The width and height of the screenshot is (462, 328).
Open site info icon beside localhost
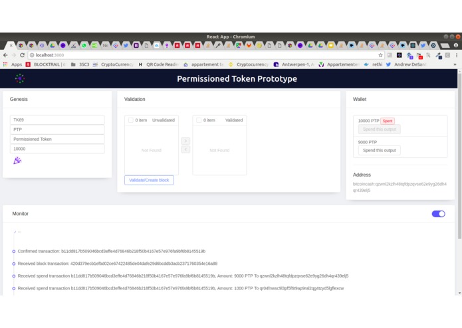pyautogui.click(x=32, y=55)
